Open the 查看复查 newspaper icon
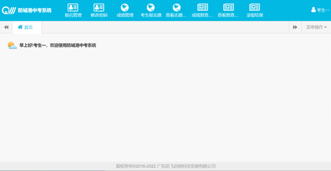The width and height of the screenshot is (331, 171). [228, 8]
